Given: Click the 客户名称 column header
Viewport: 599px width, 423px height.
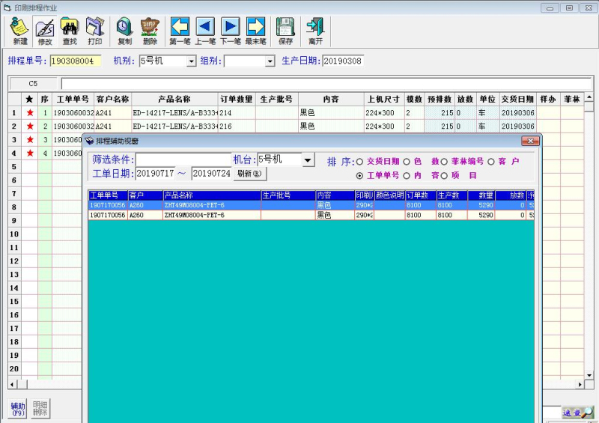Looking at the screenshot, I should click(112, 100).
